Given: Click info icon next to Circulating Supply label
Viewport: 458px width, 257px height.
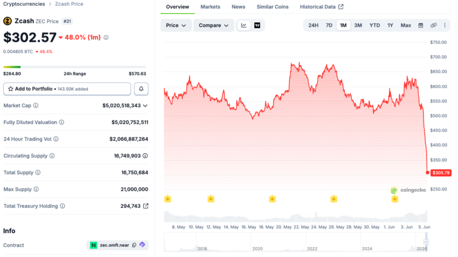Looking at the screenshot, I should tap(52, 156).
